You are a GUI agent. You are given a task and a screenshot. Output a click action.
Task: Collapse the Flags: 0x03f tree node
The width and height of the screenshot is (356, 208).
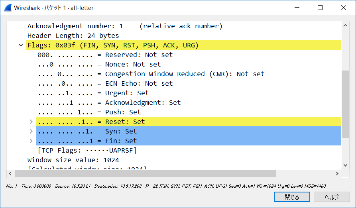coord(21,45)
